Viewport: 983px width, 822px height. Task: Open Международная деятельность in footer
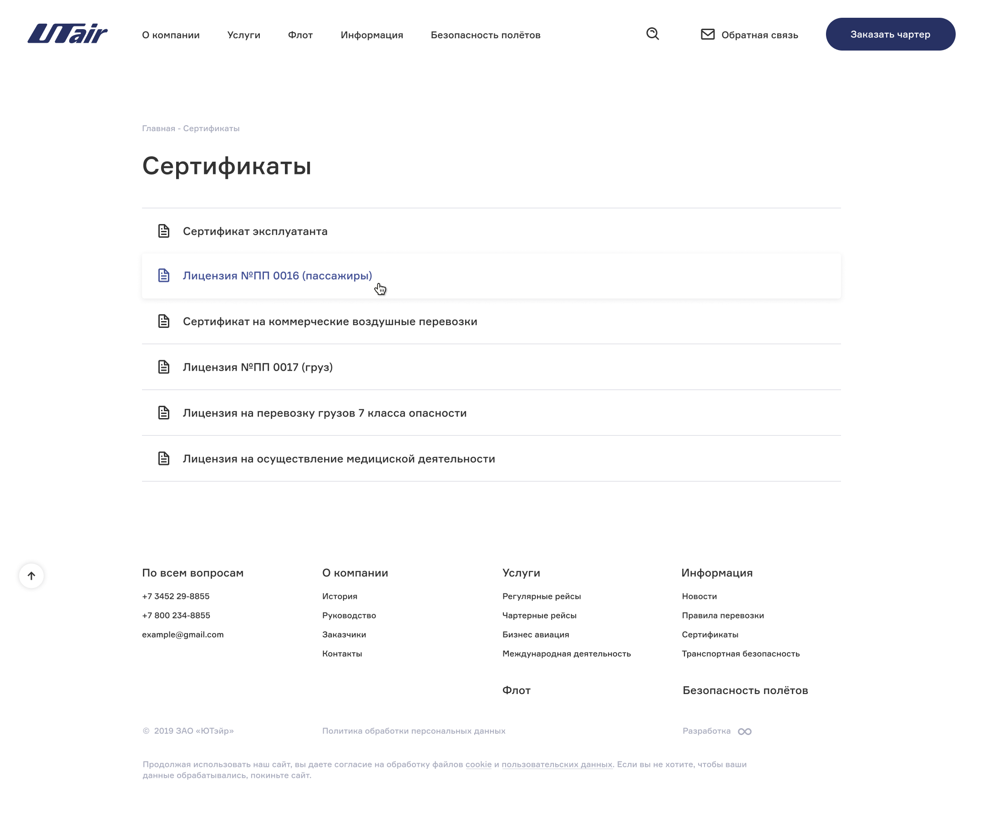(x=567, y=654)
